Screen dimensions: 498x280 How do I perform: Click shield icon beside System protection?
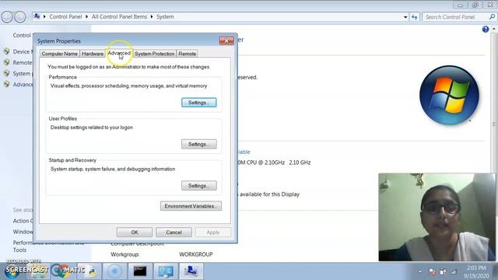tap(7, 73)
